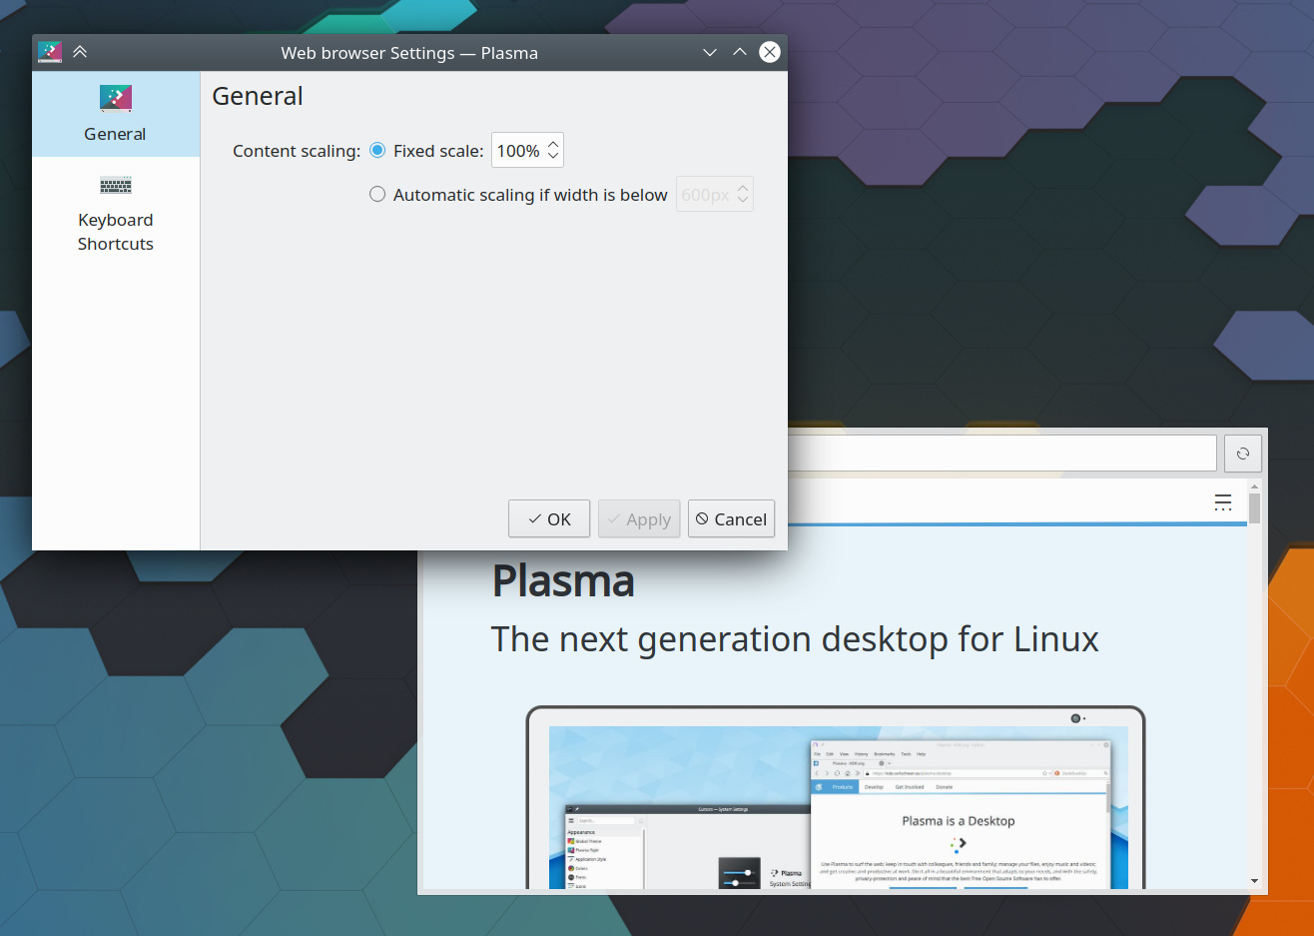Cancel the Web browser Settings dialog
Image resolution: width=1314 pixels, height=936 pixels.
[x=731, y=518]
